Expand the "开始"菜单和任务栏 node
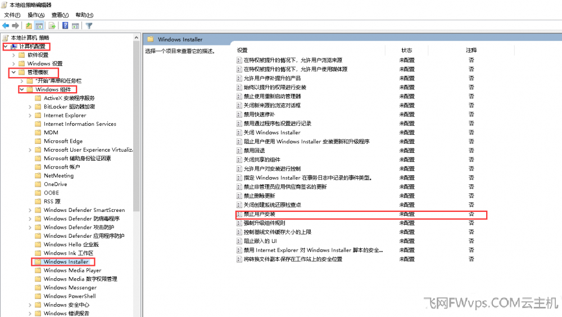The height and width of the screenshot is (317, 562). [22, 81]
